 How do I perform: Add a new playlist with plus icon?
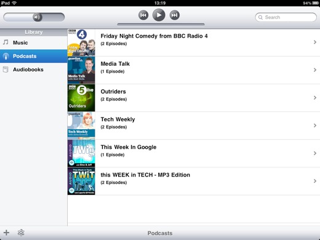pos(6,233)
